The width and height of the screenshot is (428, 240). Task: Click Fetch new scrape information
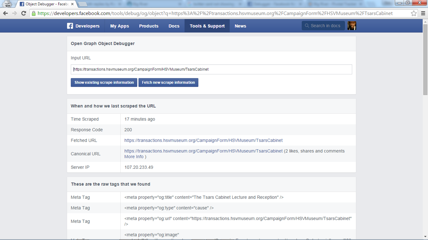168,82
